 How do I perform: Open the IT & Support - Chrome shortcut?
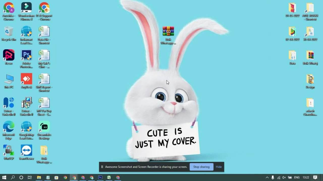tap(44, 11)
